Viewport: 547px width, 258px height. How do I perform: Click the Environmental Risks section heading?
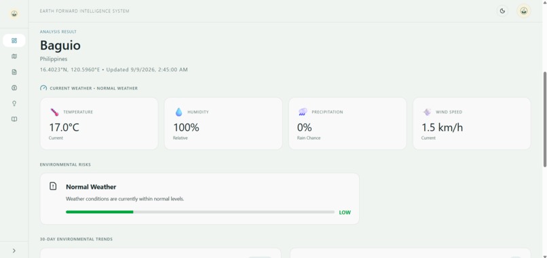pos(65,164)
